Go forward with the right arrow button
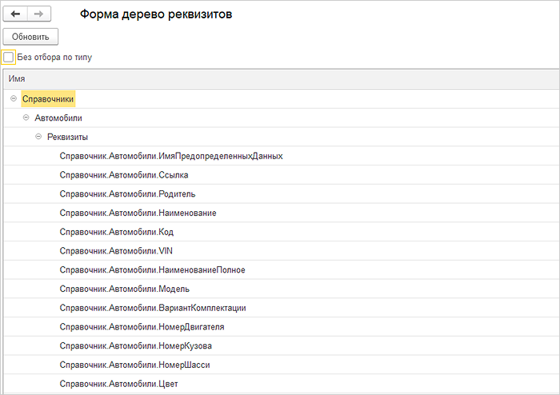The width and height of the screenshot is (560, 395). coord(39,14)
